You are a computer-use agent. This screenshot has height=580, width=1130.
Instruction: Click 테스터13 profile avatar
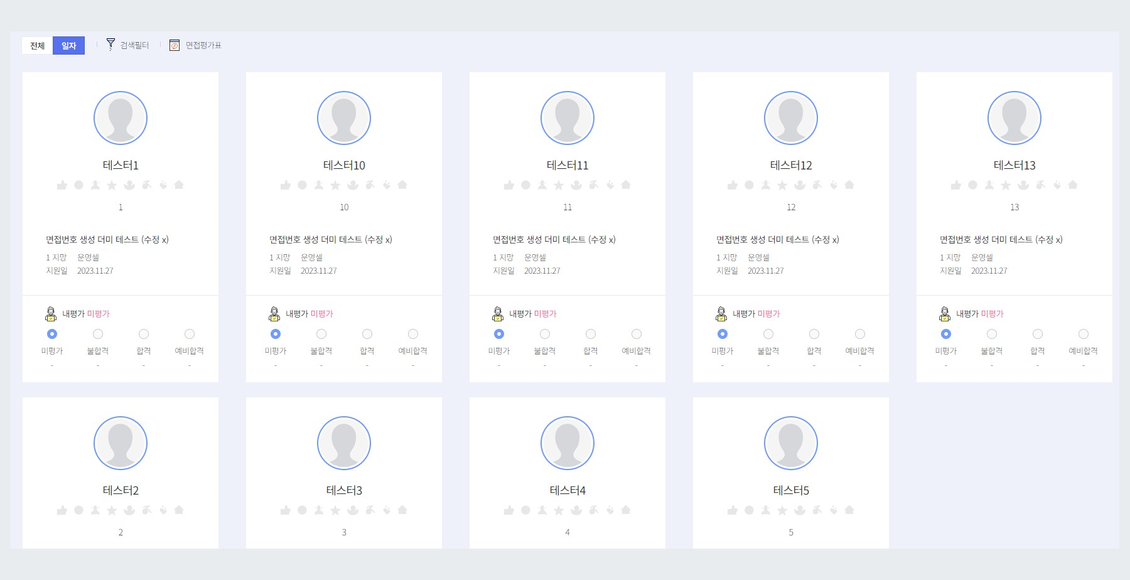point(1014,118)
